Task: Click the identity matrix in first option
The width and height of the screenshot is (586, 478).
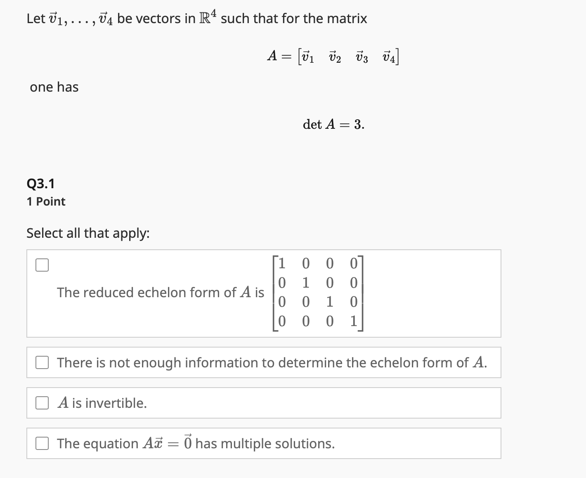Action: (x=318, y=293)
